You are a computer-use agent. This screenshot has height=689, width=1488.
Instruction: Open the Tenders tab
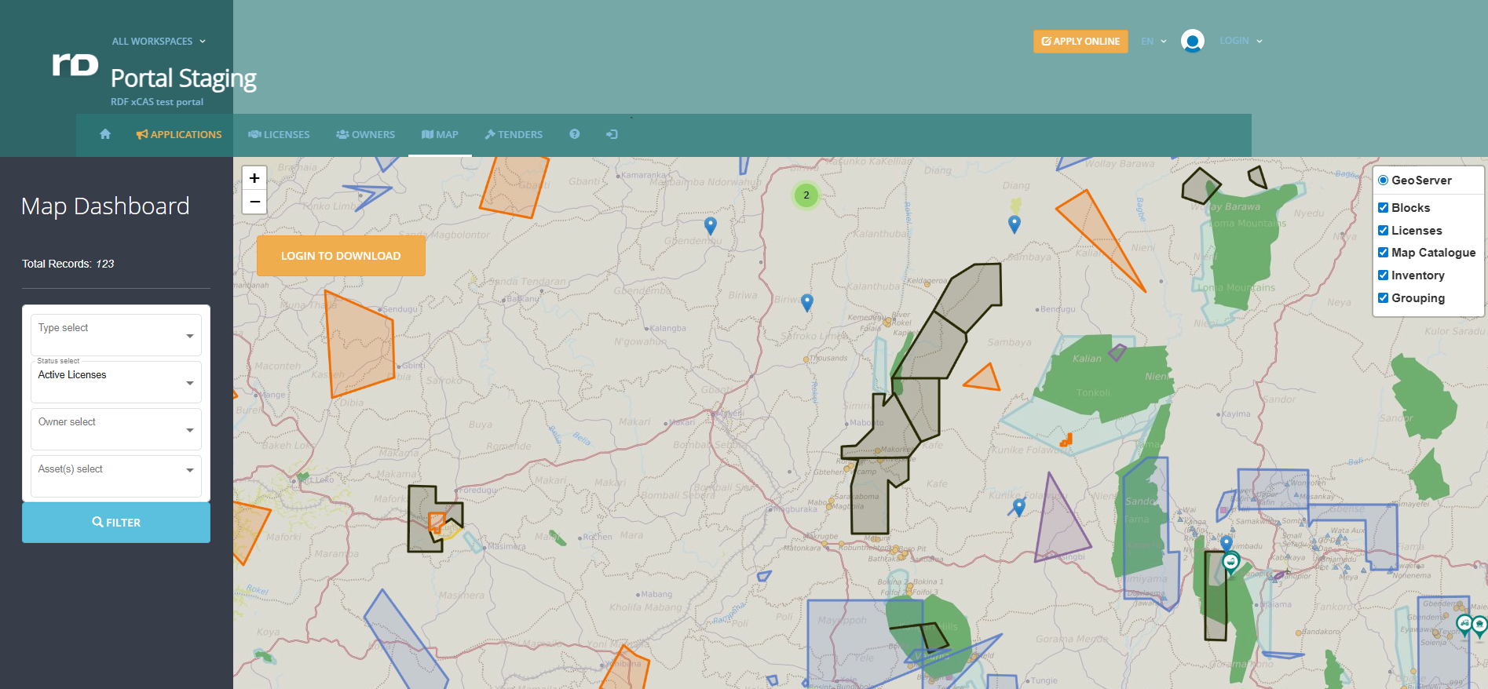(514, 134)
